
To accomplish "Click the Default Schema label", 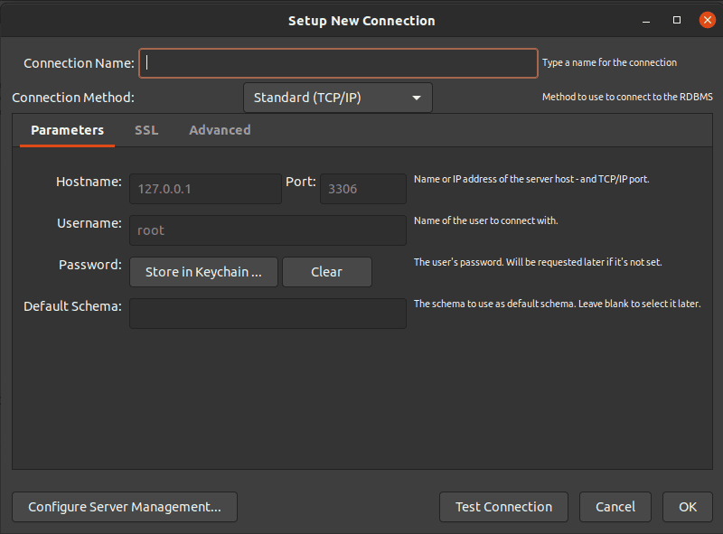I will click(x=73, y=306).
